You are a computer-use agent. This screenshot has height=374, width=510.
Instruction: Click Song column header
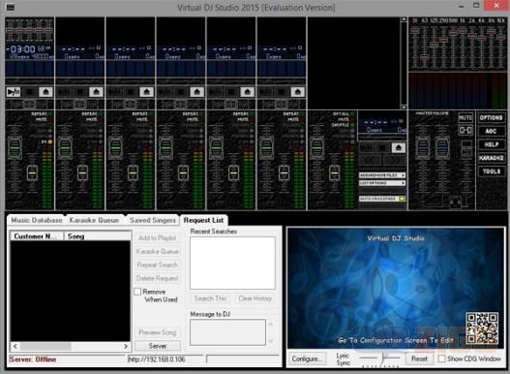(x=97, y=236)
